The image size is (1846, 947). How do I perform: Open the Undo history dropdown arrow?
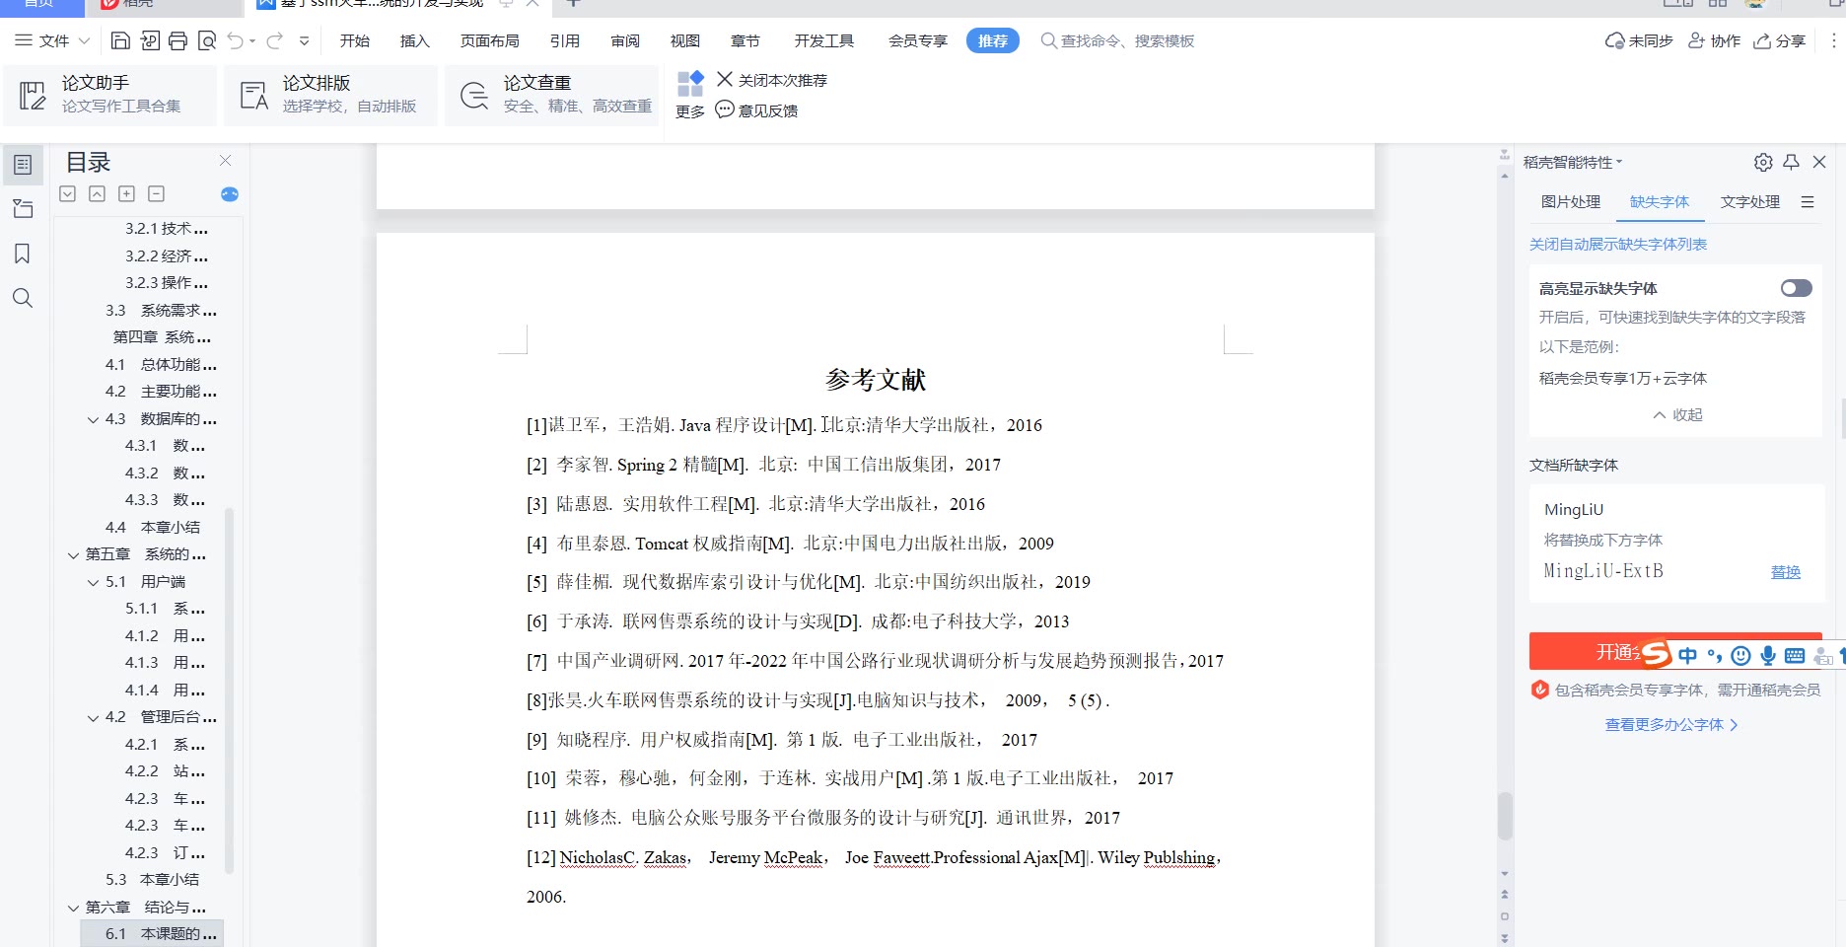[252, 40]
